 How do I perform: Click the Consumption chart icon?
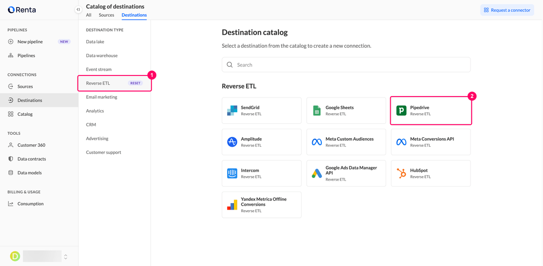(x=11, y=204)
